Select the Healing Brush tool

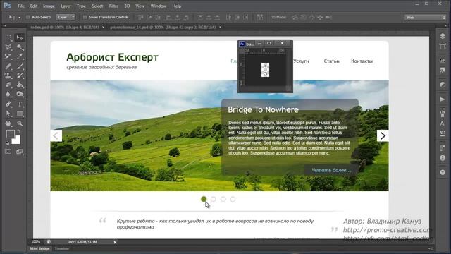8,66
